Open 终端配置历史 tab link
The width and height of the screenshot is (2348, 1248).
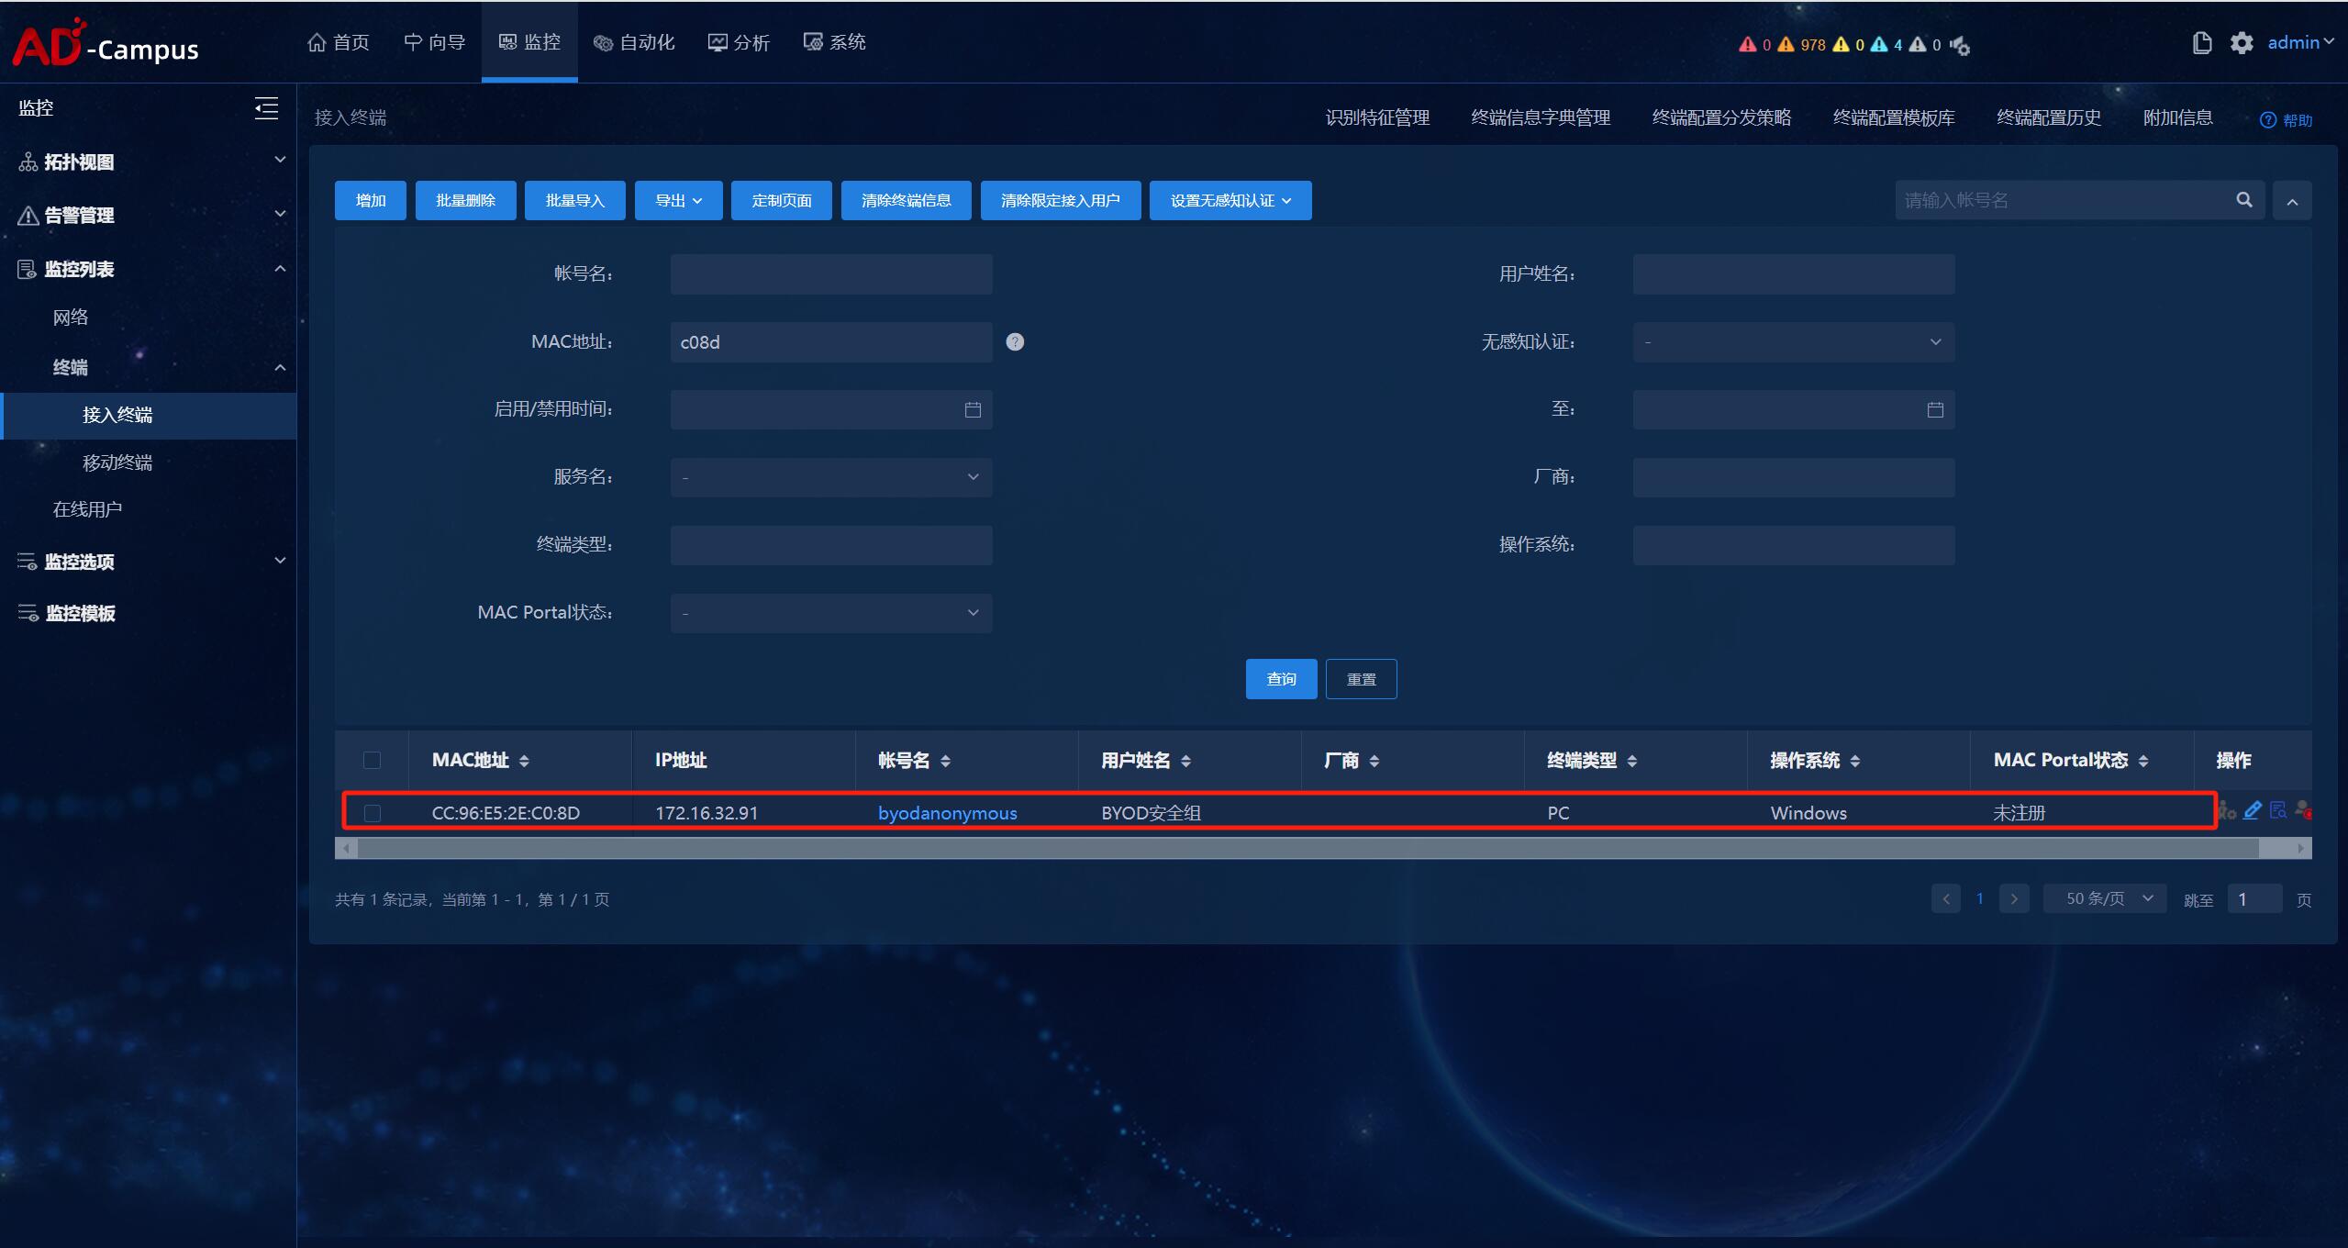[2048, 117]
